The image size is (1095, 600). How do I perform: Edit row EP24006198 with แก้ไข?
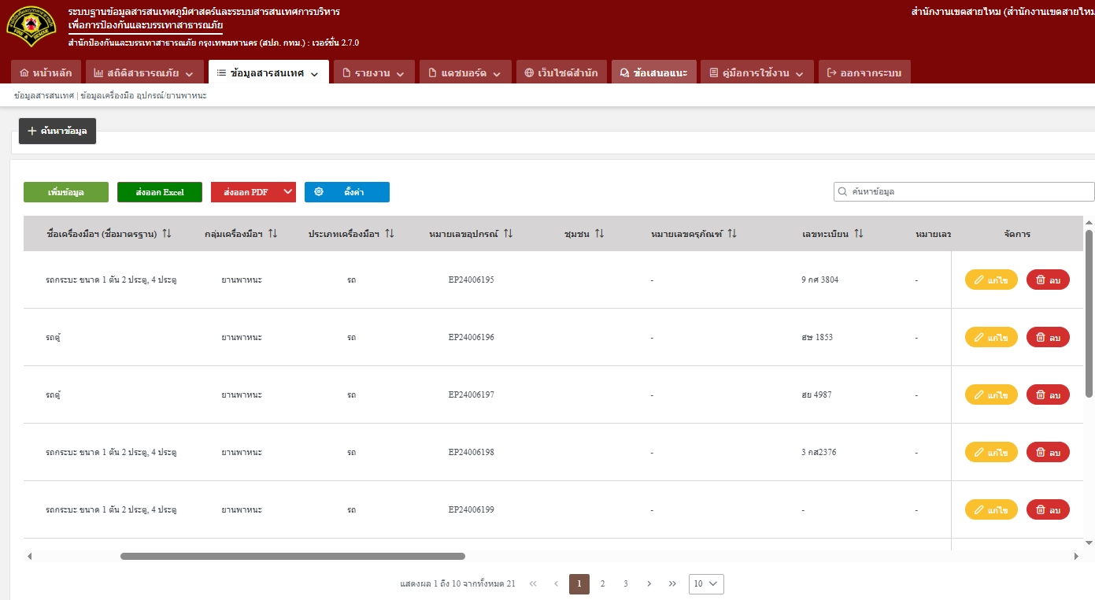(x=991, y=452)
